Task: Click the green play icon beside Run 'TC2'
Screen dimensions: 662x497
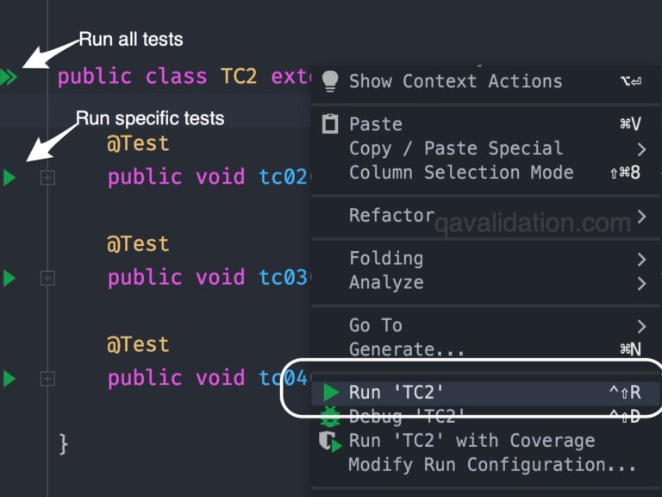Action: (331, 393)
